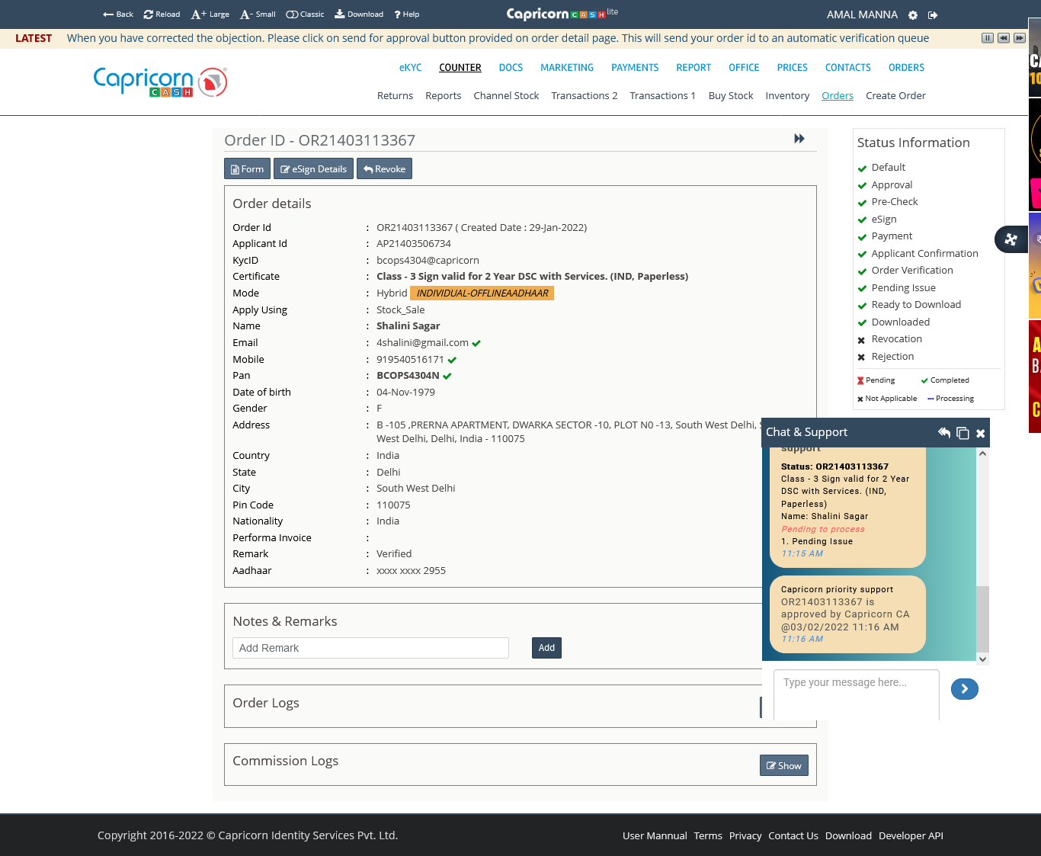Click the pop-out window icon in chat header
The width and height of the screenshot is (1041, 856).
[x=963, y=433]
